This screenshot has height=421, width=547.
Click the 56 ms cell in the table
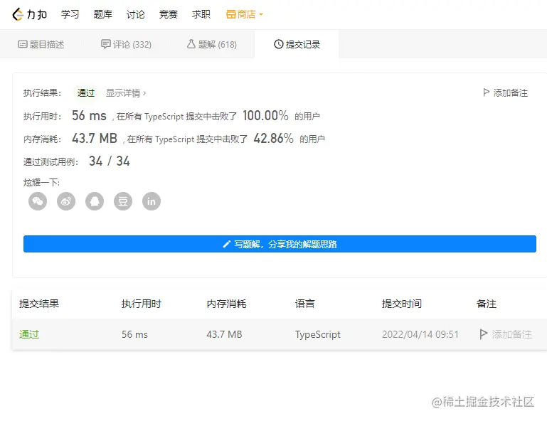134,334
